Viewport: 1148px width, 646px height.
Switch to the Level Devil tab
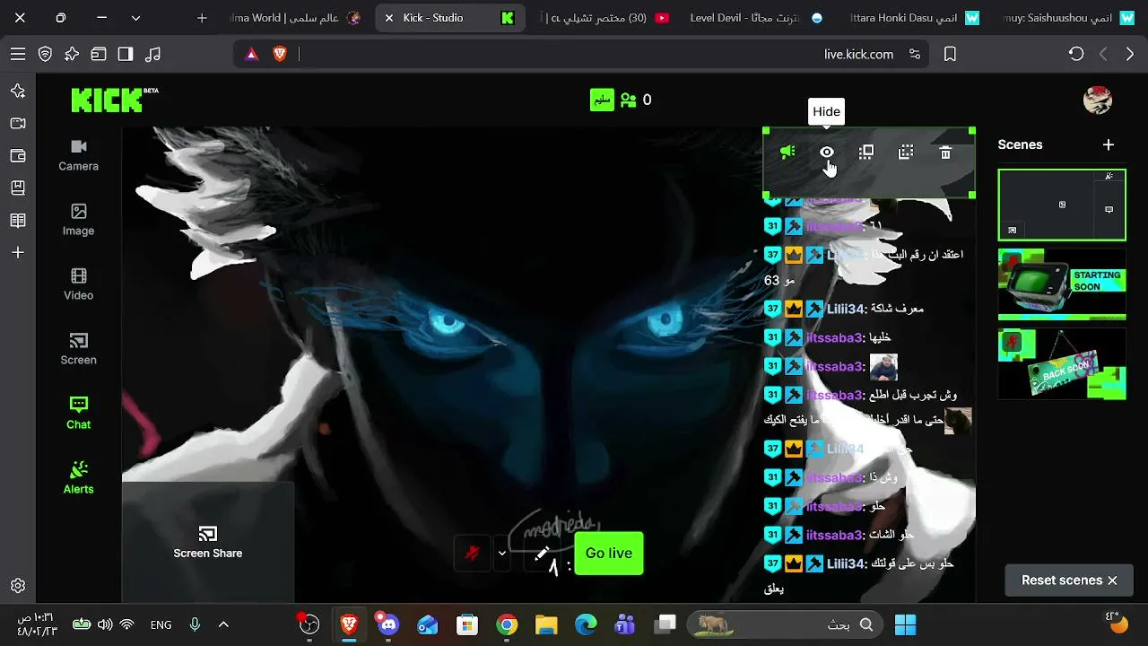pyautogui.click(x=756, y=18)
